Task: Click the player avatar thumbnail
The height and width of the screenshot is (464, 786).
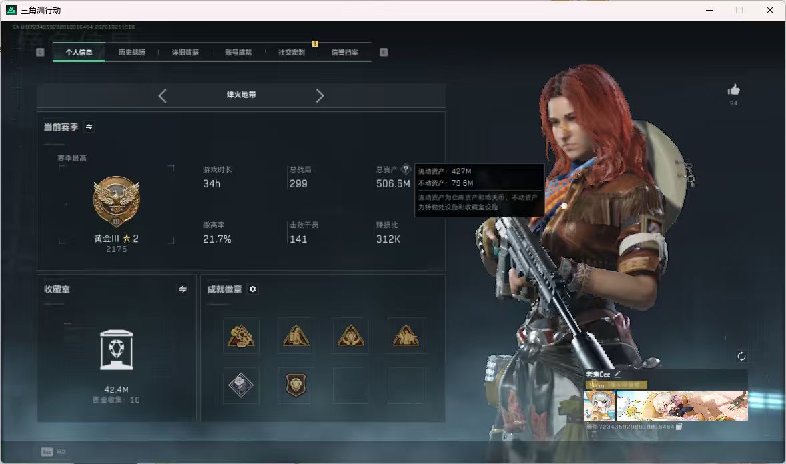Action: [x=599, y=405]
